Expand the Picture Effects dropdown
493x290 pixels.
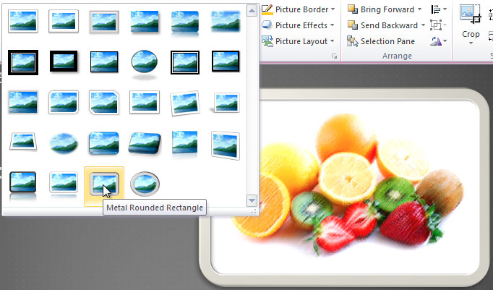tap(331, 25)
